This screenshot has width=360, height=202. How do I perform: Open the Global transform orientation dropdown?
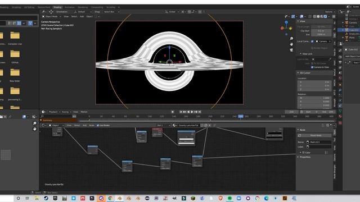point(172,12)
